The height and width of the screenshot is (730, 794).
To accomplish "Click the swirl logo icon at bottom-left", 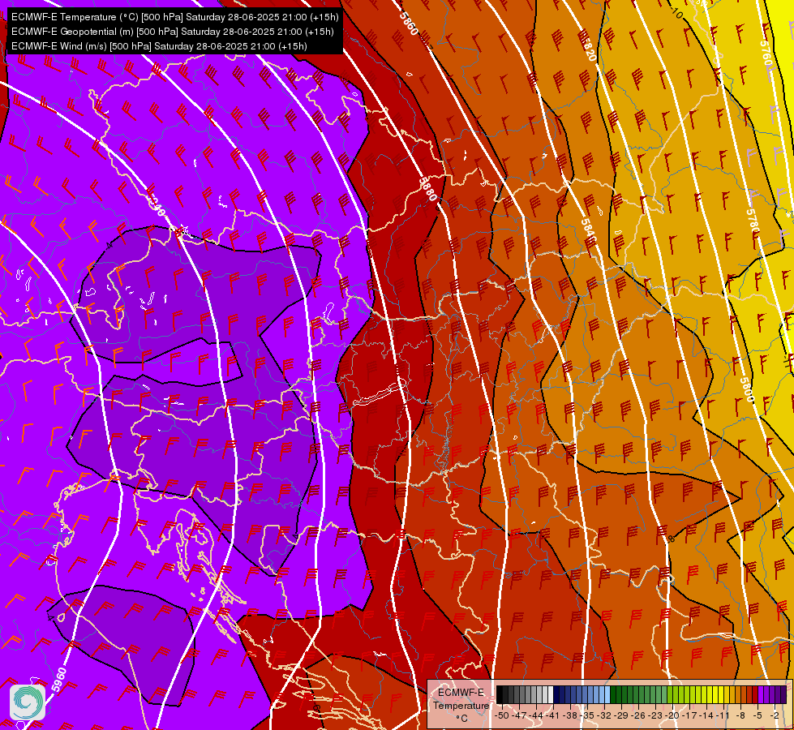I will click(28, 702).
